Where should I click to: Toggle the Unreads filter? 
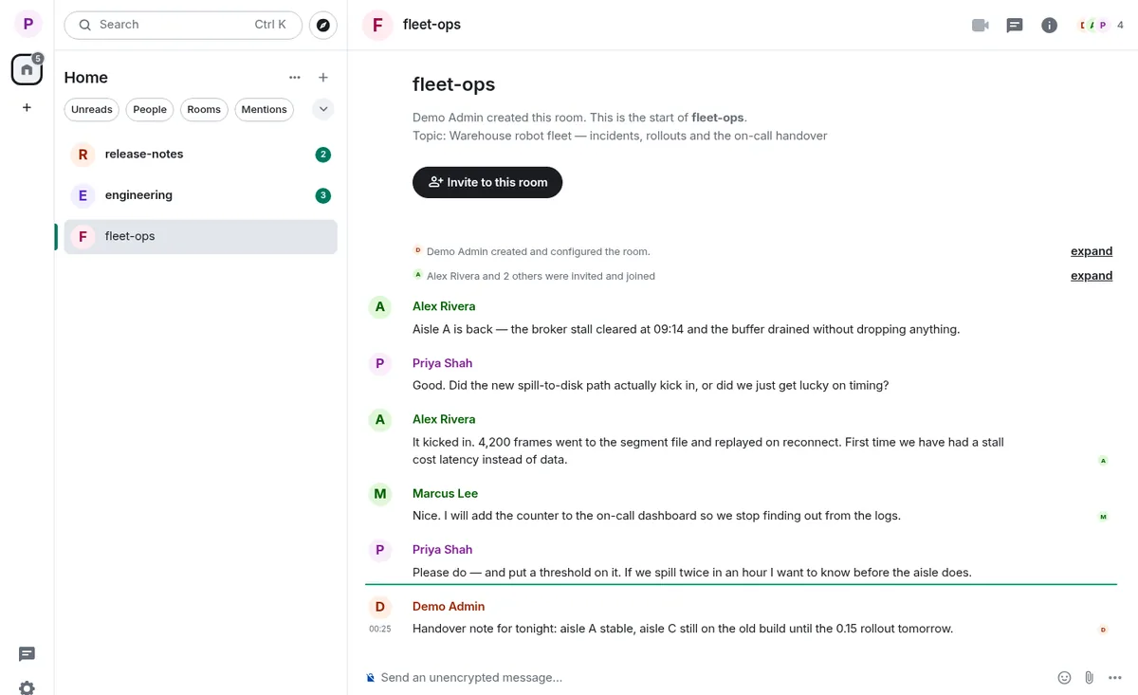coord(91,109)
